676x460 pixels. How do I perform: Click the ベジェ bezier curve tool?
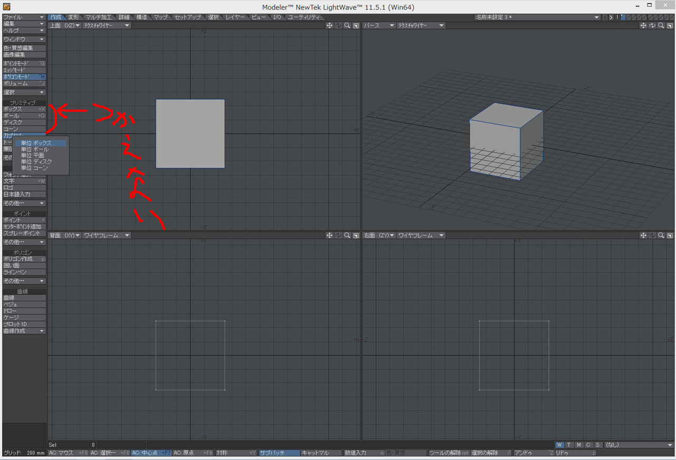click(24, 305)
